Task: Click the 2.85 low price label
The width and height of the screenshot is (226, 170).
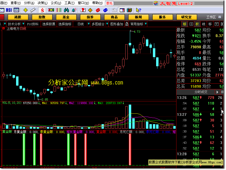Action: [45, 99]
